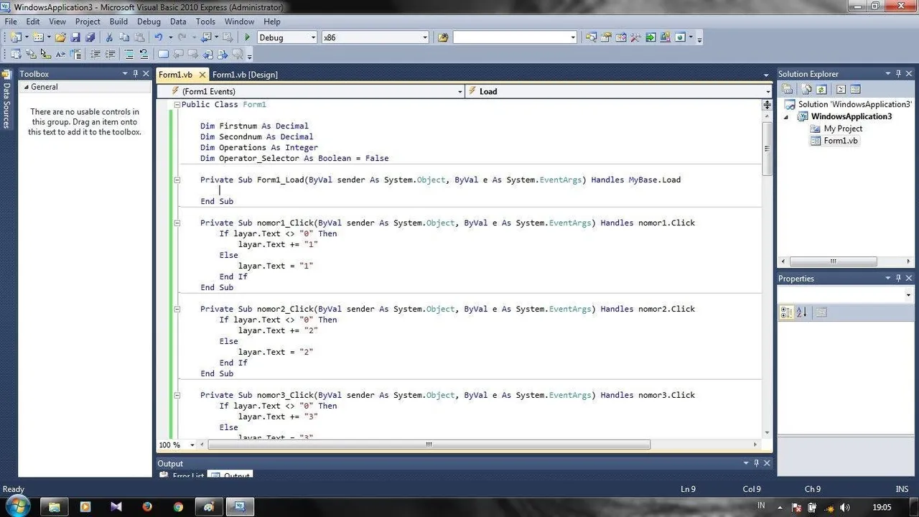The image size is (919, 517).
Task: Open the Data Sources side tab
Action: point(6,100)
